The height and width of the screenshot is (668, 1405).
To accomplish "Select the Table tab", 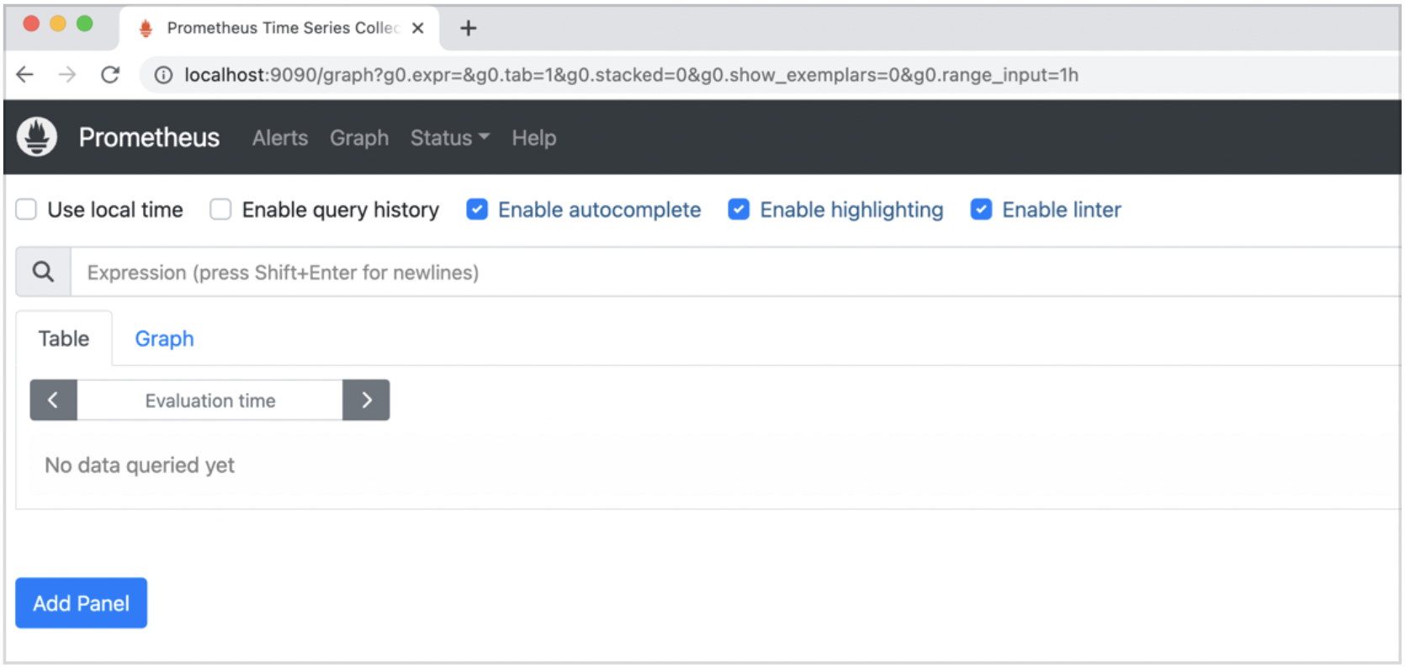I will (64, 338).
